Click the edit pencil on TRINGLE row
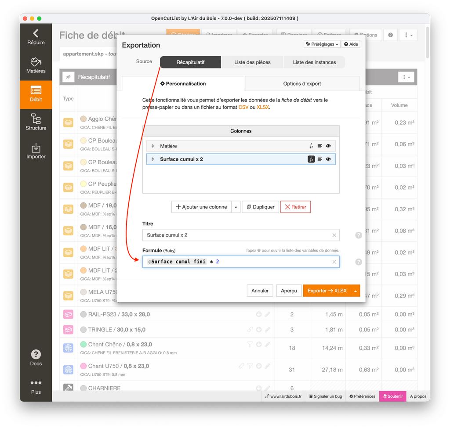The image size is (450, 428). coord(268,330)
